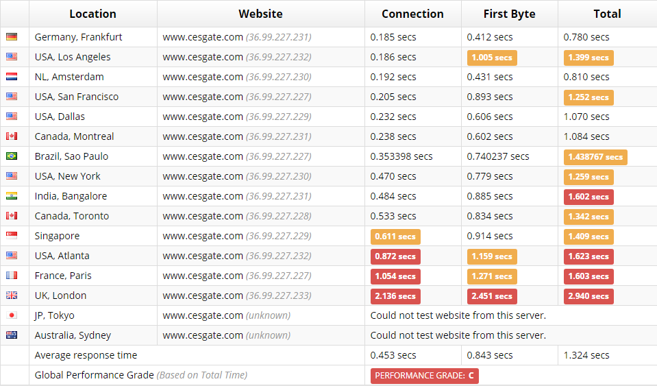Click the Sao Paulo Connection value 0.353398 secs

pyautogui.click(x=401, y=156)
